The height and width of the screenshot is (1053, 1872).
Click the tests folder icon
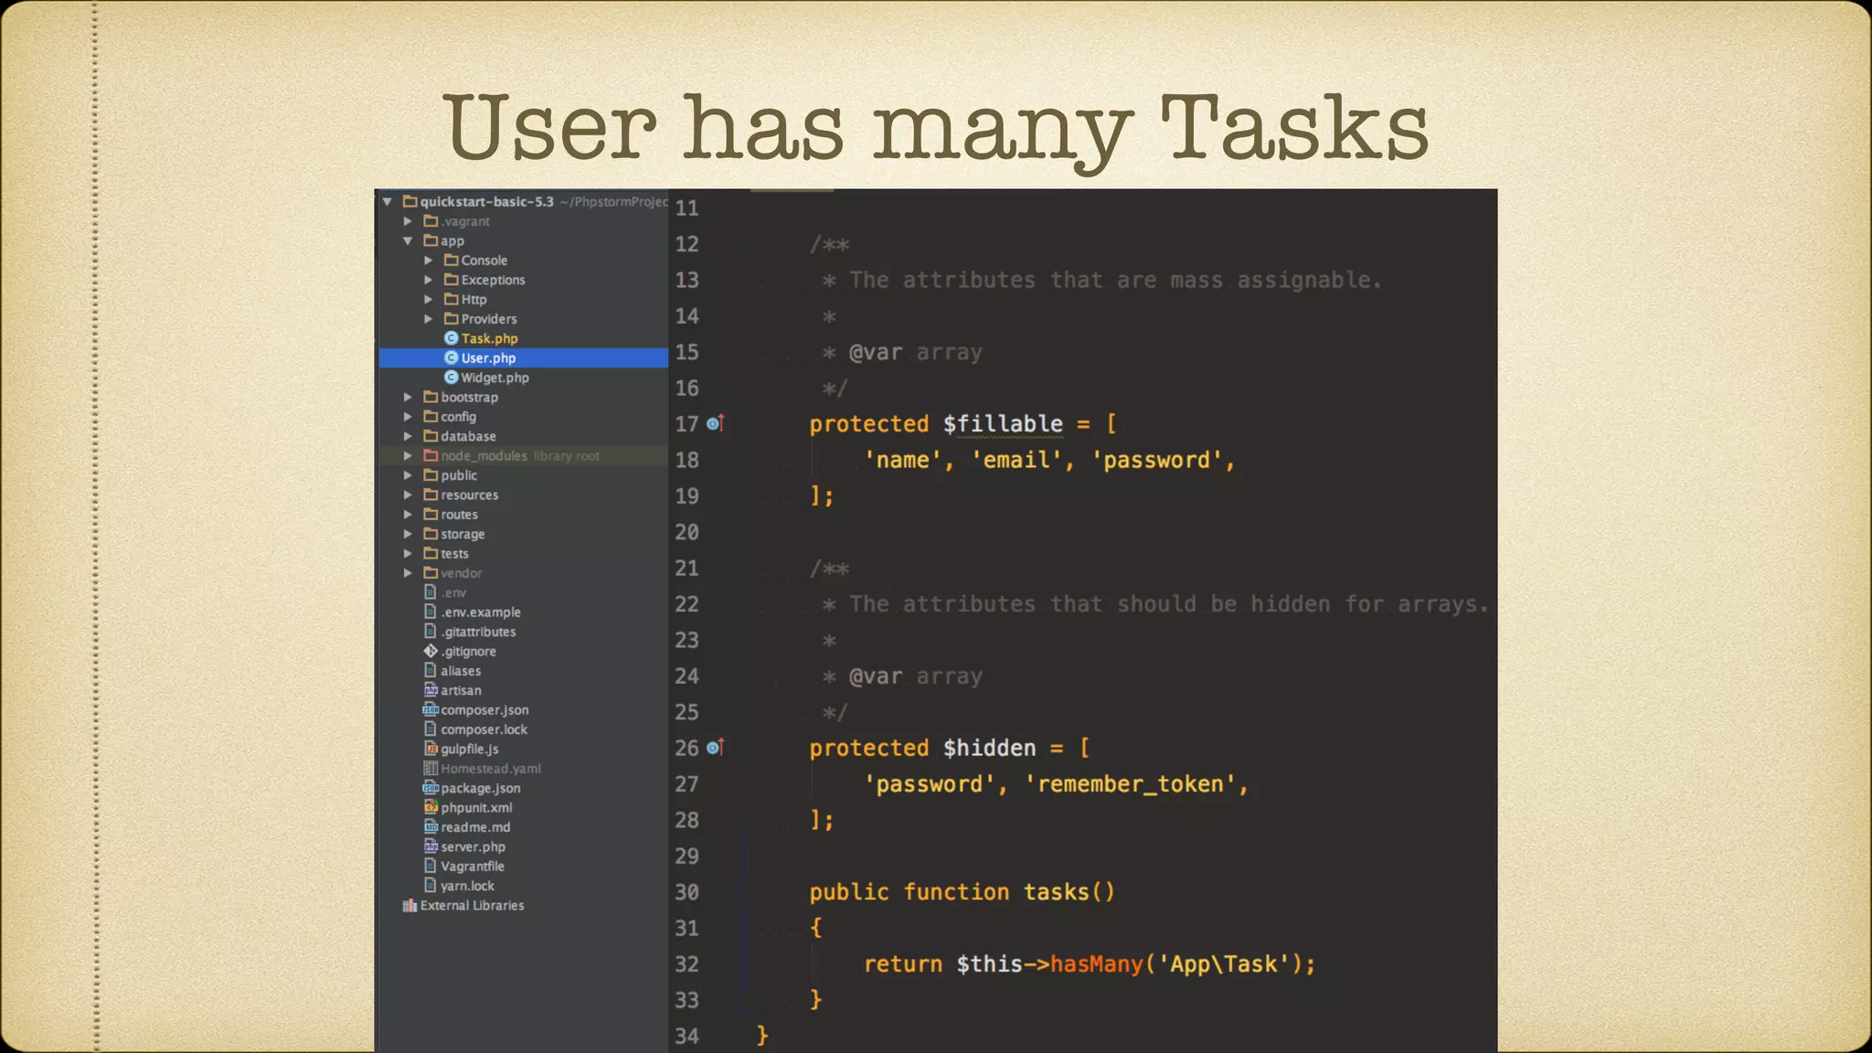[x=431, y=553]
